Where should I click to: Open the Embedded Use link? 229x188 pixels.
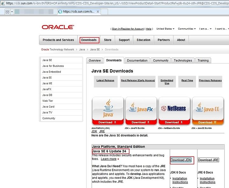click(167, 82)
